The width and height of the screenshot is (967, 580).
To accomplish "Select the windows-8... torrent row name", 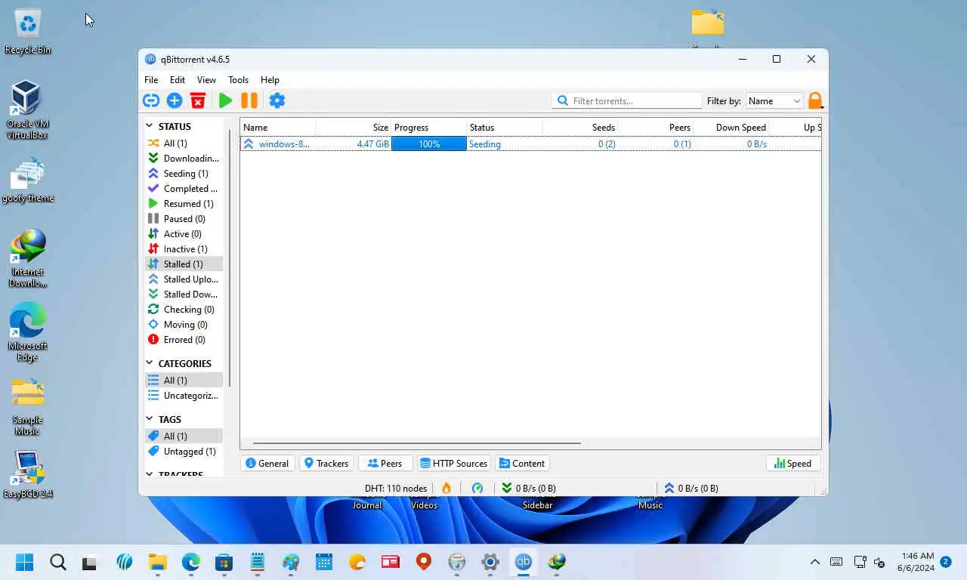I will click(x=284, y=143).
